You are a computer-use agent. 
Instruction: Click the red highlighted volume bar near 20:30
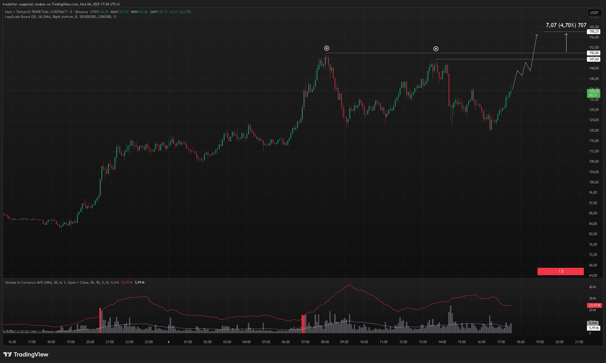[x=100, y=320]
